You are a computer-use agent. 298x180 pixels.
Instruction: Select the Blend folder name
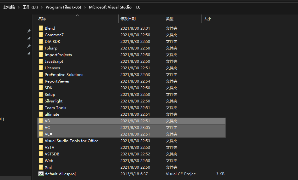(50, 28)
